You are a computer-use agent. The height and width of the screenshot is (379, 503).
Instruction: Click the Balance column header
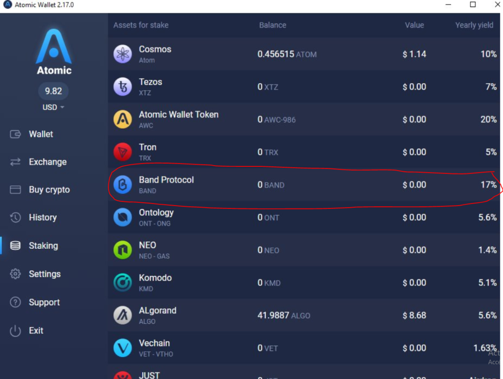[273, 25]
